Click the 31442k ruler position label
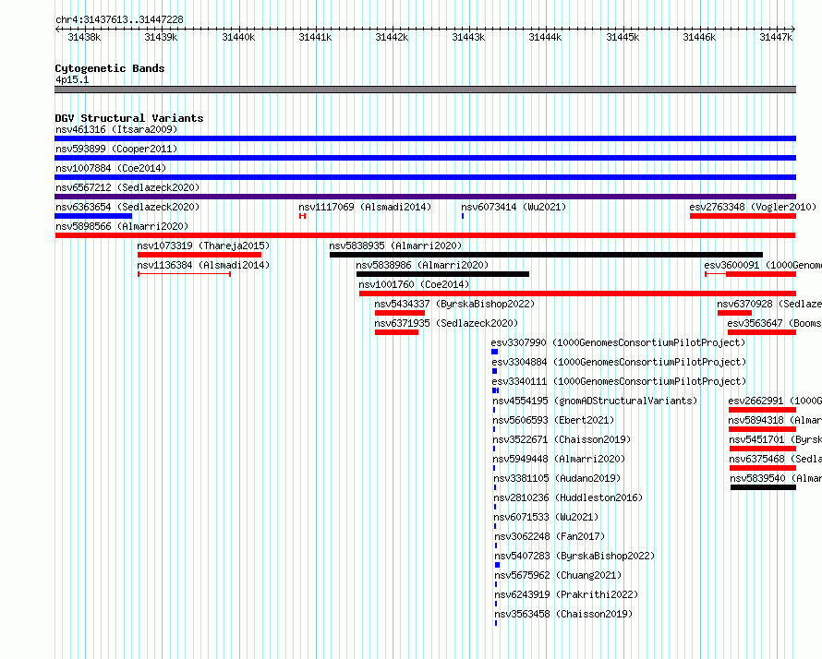This screenshot has height=659, width=822. click(x=392, y=37)
